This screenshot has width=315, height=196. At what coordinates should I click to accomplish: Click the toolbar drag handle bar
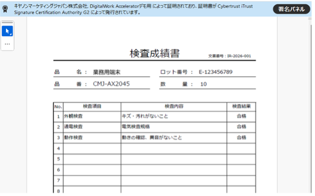click(7, 23)
